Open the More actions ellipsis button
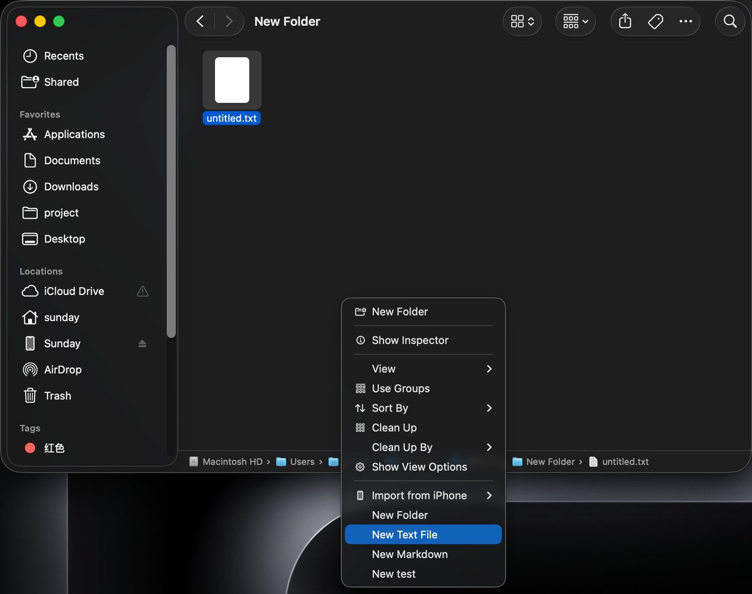752x594 pixels. [686, 21]
